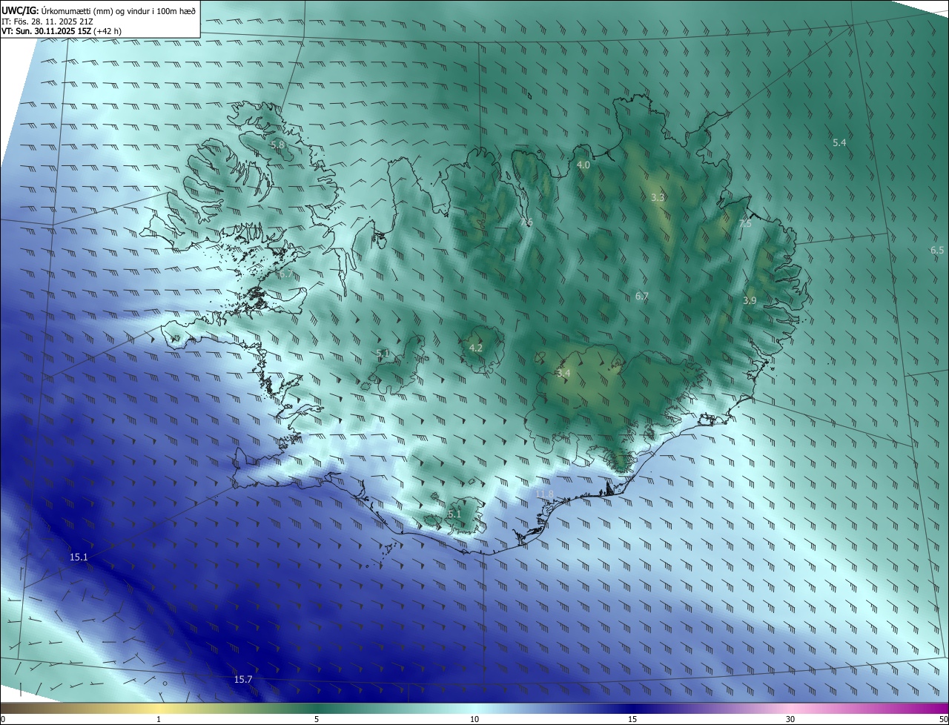
Task: Click the initial time "IT: Fös. 28. 11. 2025 21Z"
Action: (x=47, y=21)
